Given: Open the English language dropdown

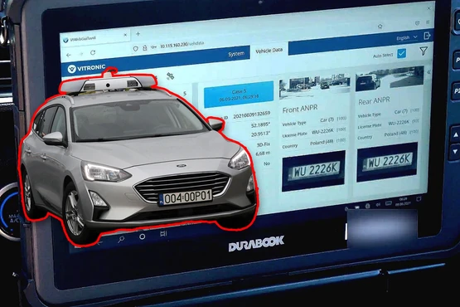Looking at the screenshot, I should coord(407,38).
